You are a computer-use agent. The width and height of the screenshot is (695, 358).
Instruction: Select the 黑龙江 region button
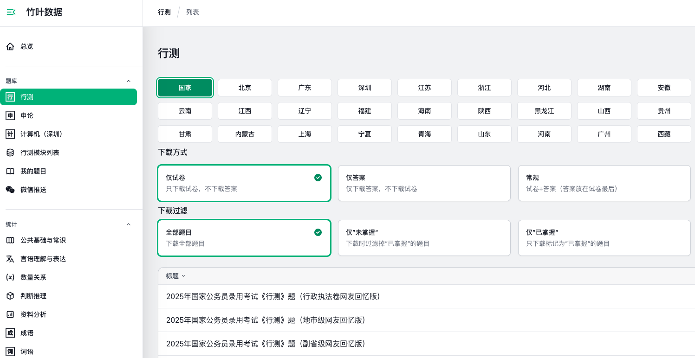point(544,111)
